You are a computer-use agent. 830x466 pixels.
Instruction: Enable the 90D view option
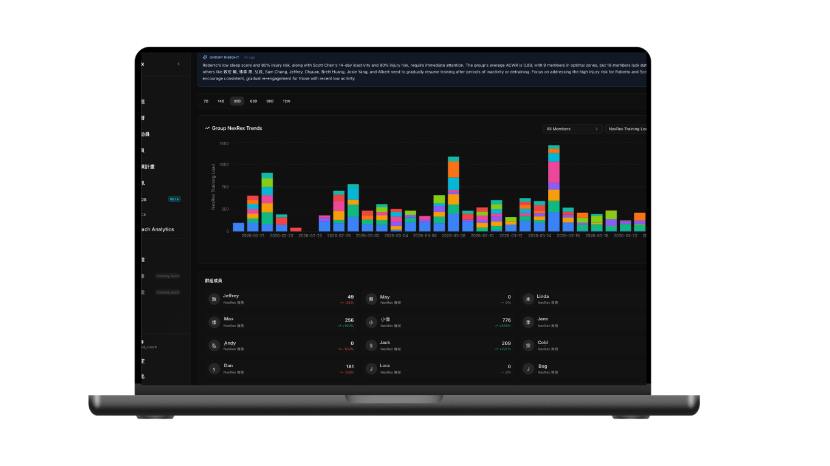coord(269,101)
